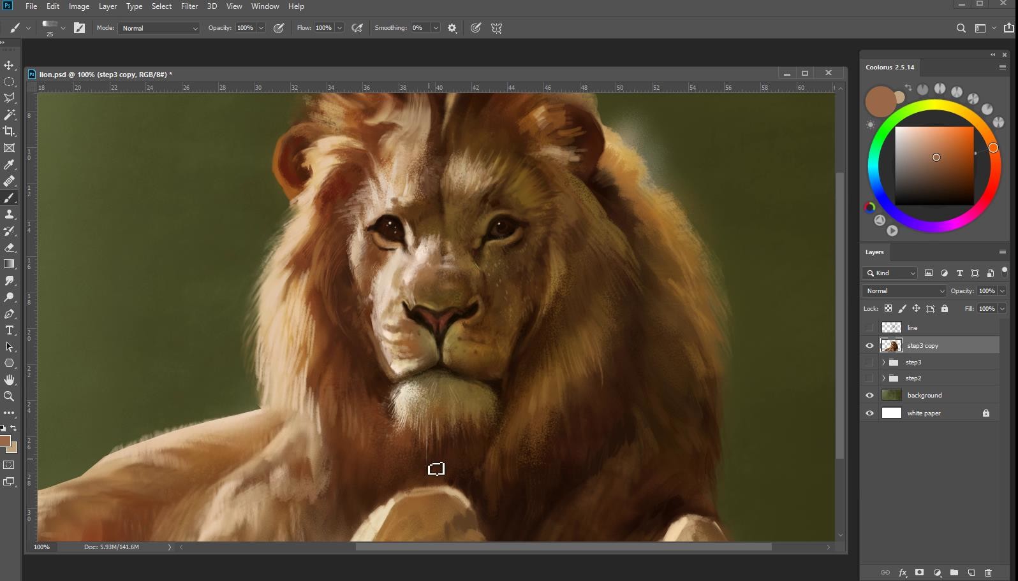Expand the step2 layer group
Viewport: 1018px width, 581px height.
(x=883, y=378)
